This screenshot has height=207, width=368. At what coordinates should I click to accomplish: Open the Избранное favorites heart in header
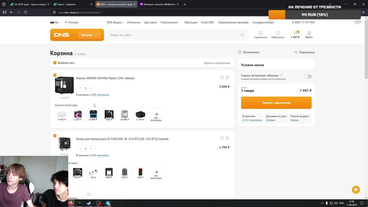(x=278, y=35)
